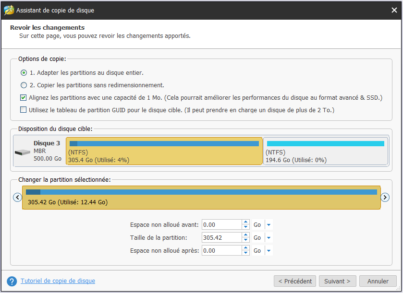The width and height of the screenshot is (403, 293).
Task: Click the Espace non alloué avant field
Action: pos(221,225)
